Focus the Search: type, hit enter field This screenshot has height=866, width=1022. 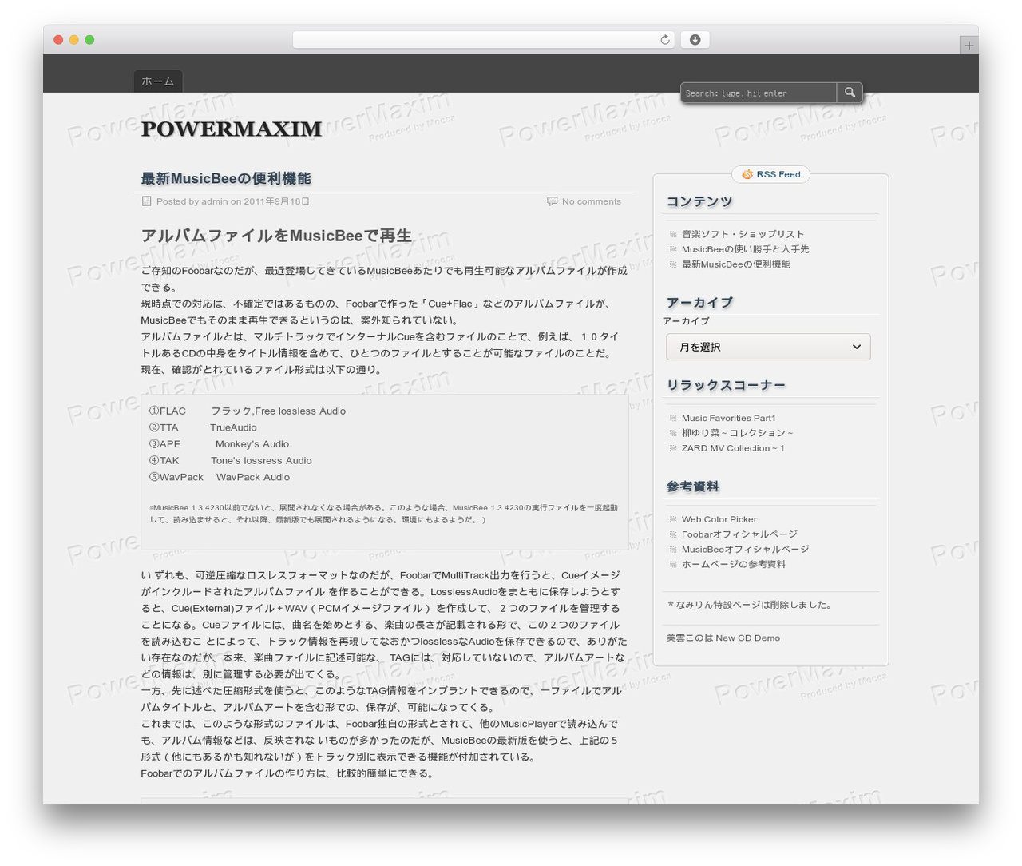pyautogui.click(x=759, y=93)
